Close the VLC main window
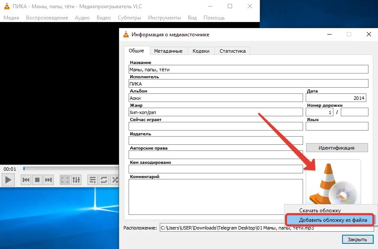 (250, 6)
